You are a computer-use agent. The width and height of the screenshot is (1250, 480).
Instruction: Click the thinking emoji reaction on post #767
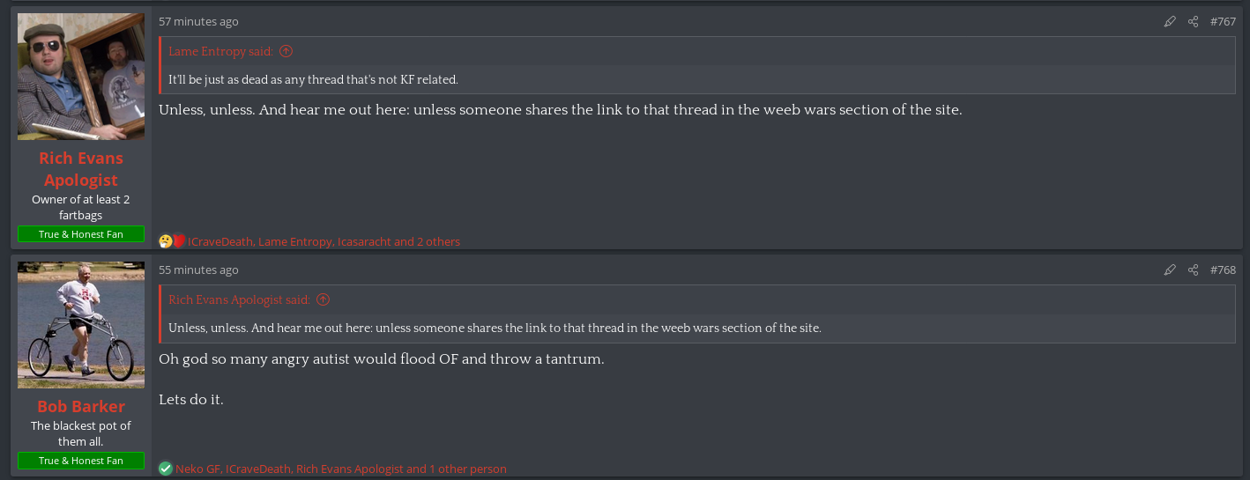[165, 241]
